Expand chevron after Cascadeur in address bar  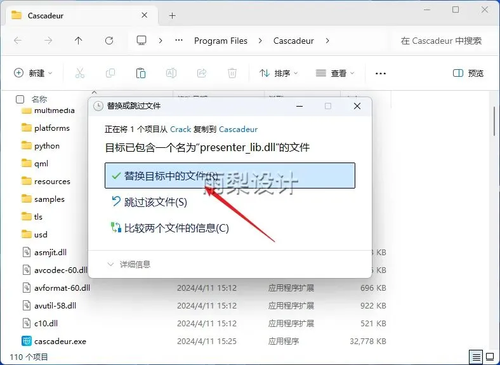[327, 41]
